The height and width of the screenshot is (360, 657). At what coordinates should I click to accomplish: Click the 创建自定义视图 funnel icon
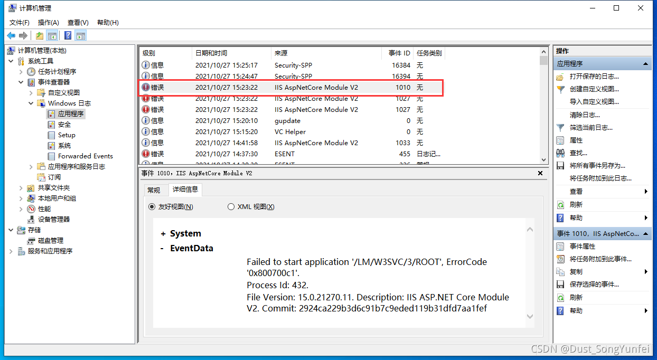point(560,89)
